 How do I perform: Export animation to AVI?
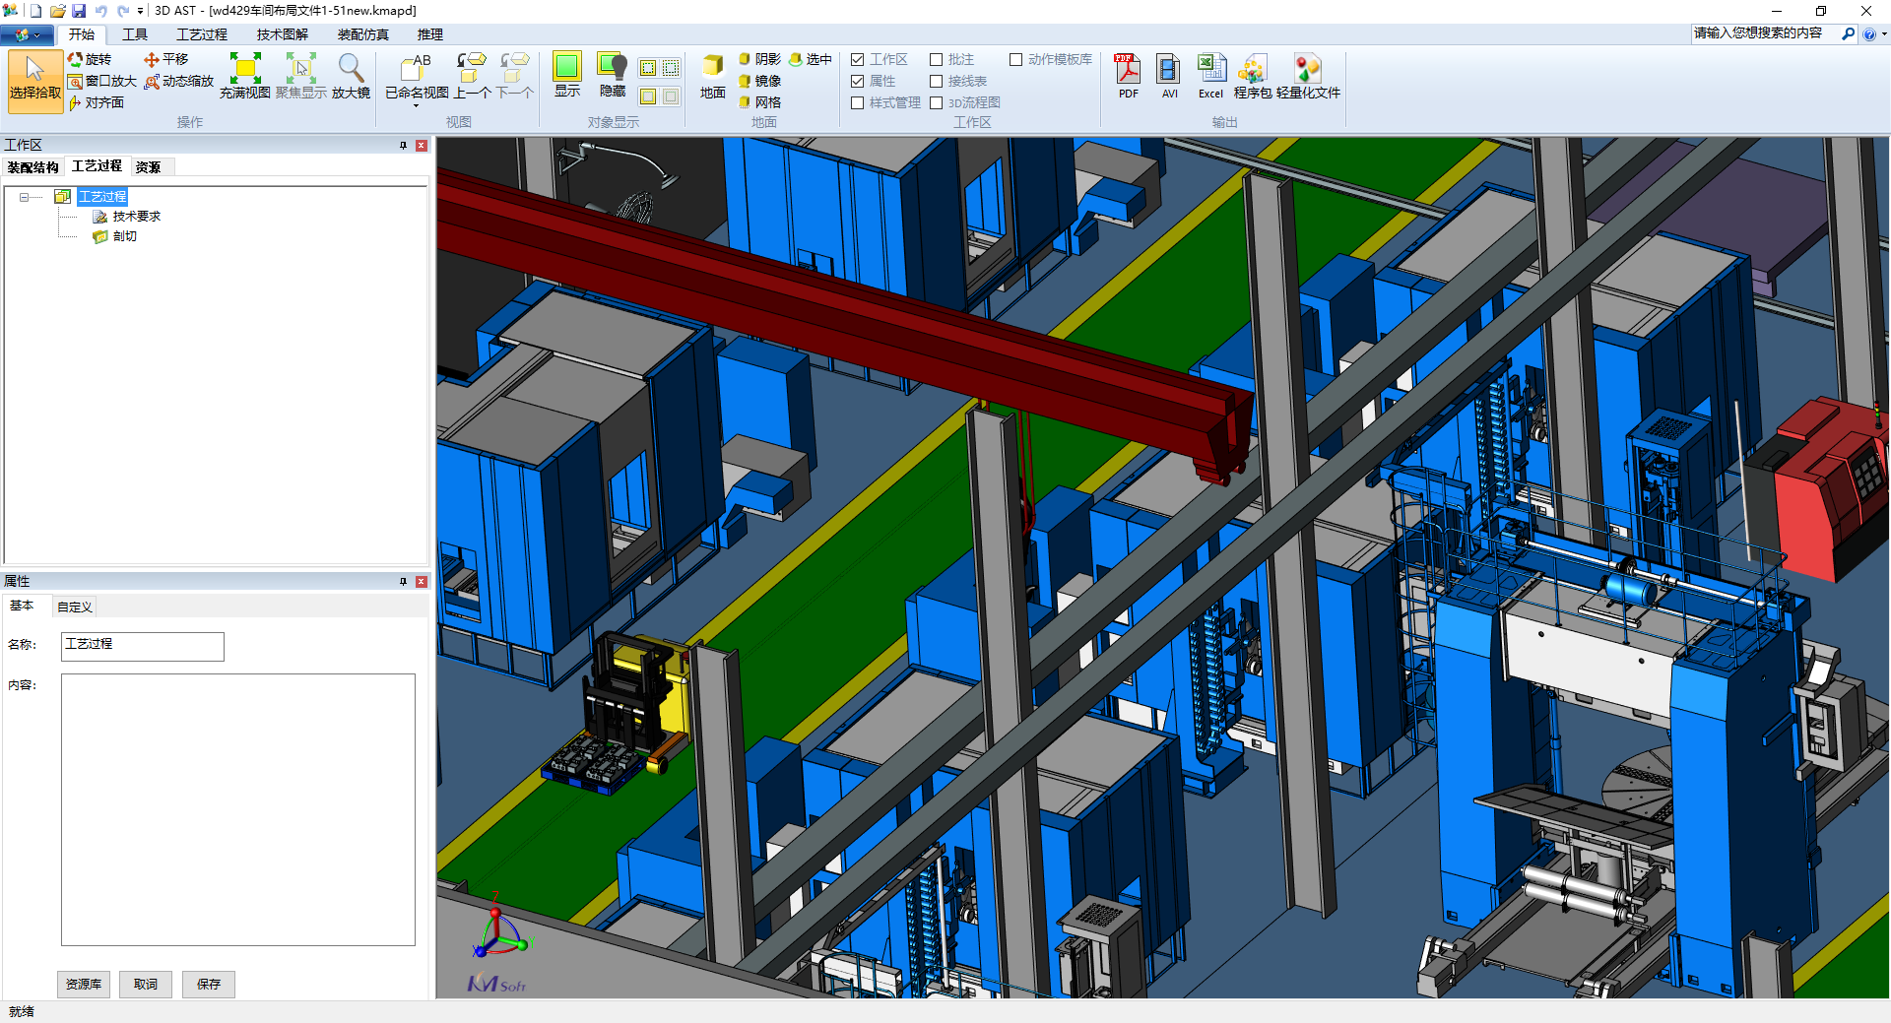coord(1169,76)
